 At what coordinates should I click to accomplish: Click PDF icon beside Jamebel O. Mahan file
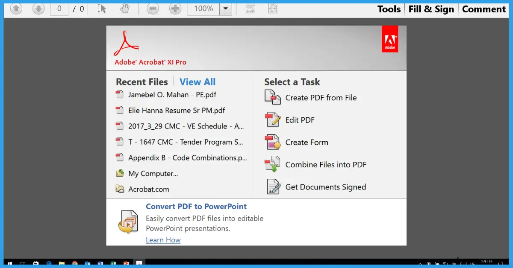120,94
